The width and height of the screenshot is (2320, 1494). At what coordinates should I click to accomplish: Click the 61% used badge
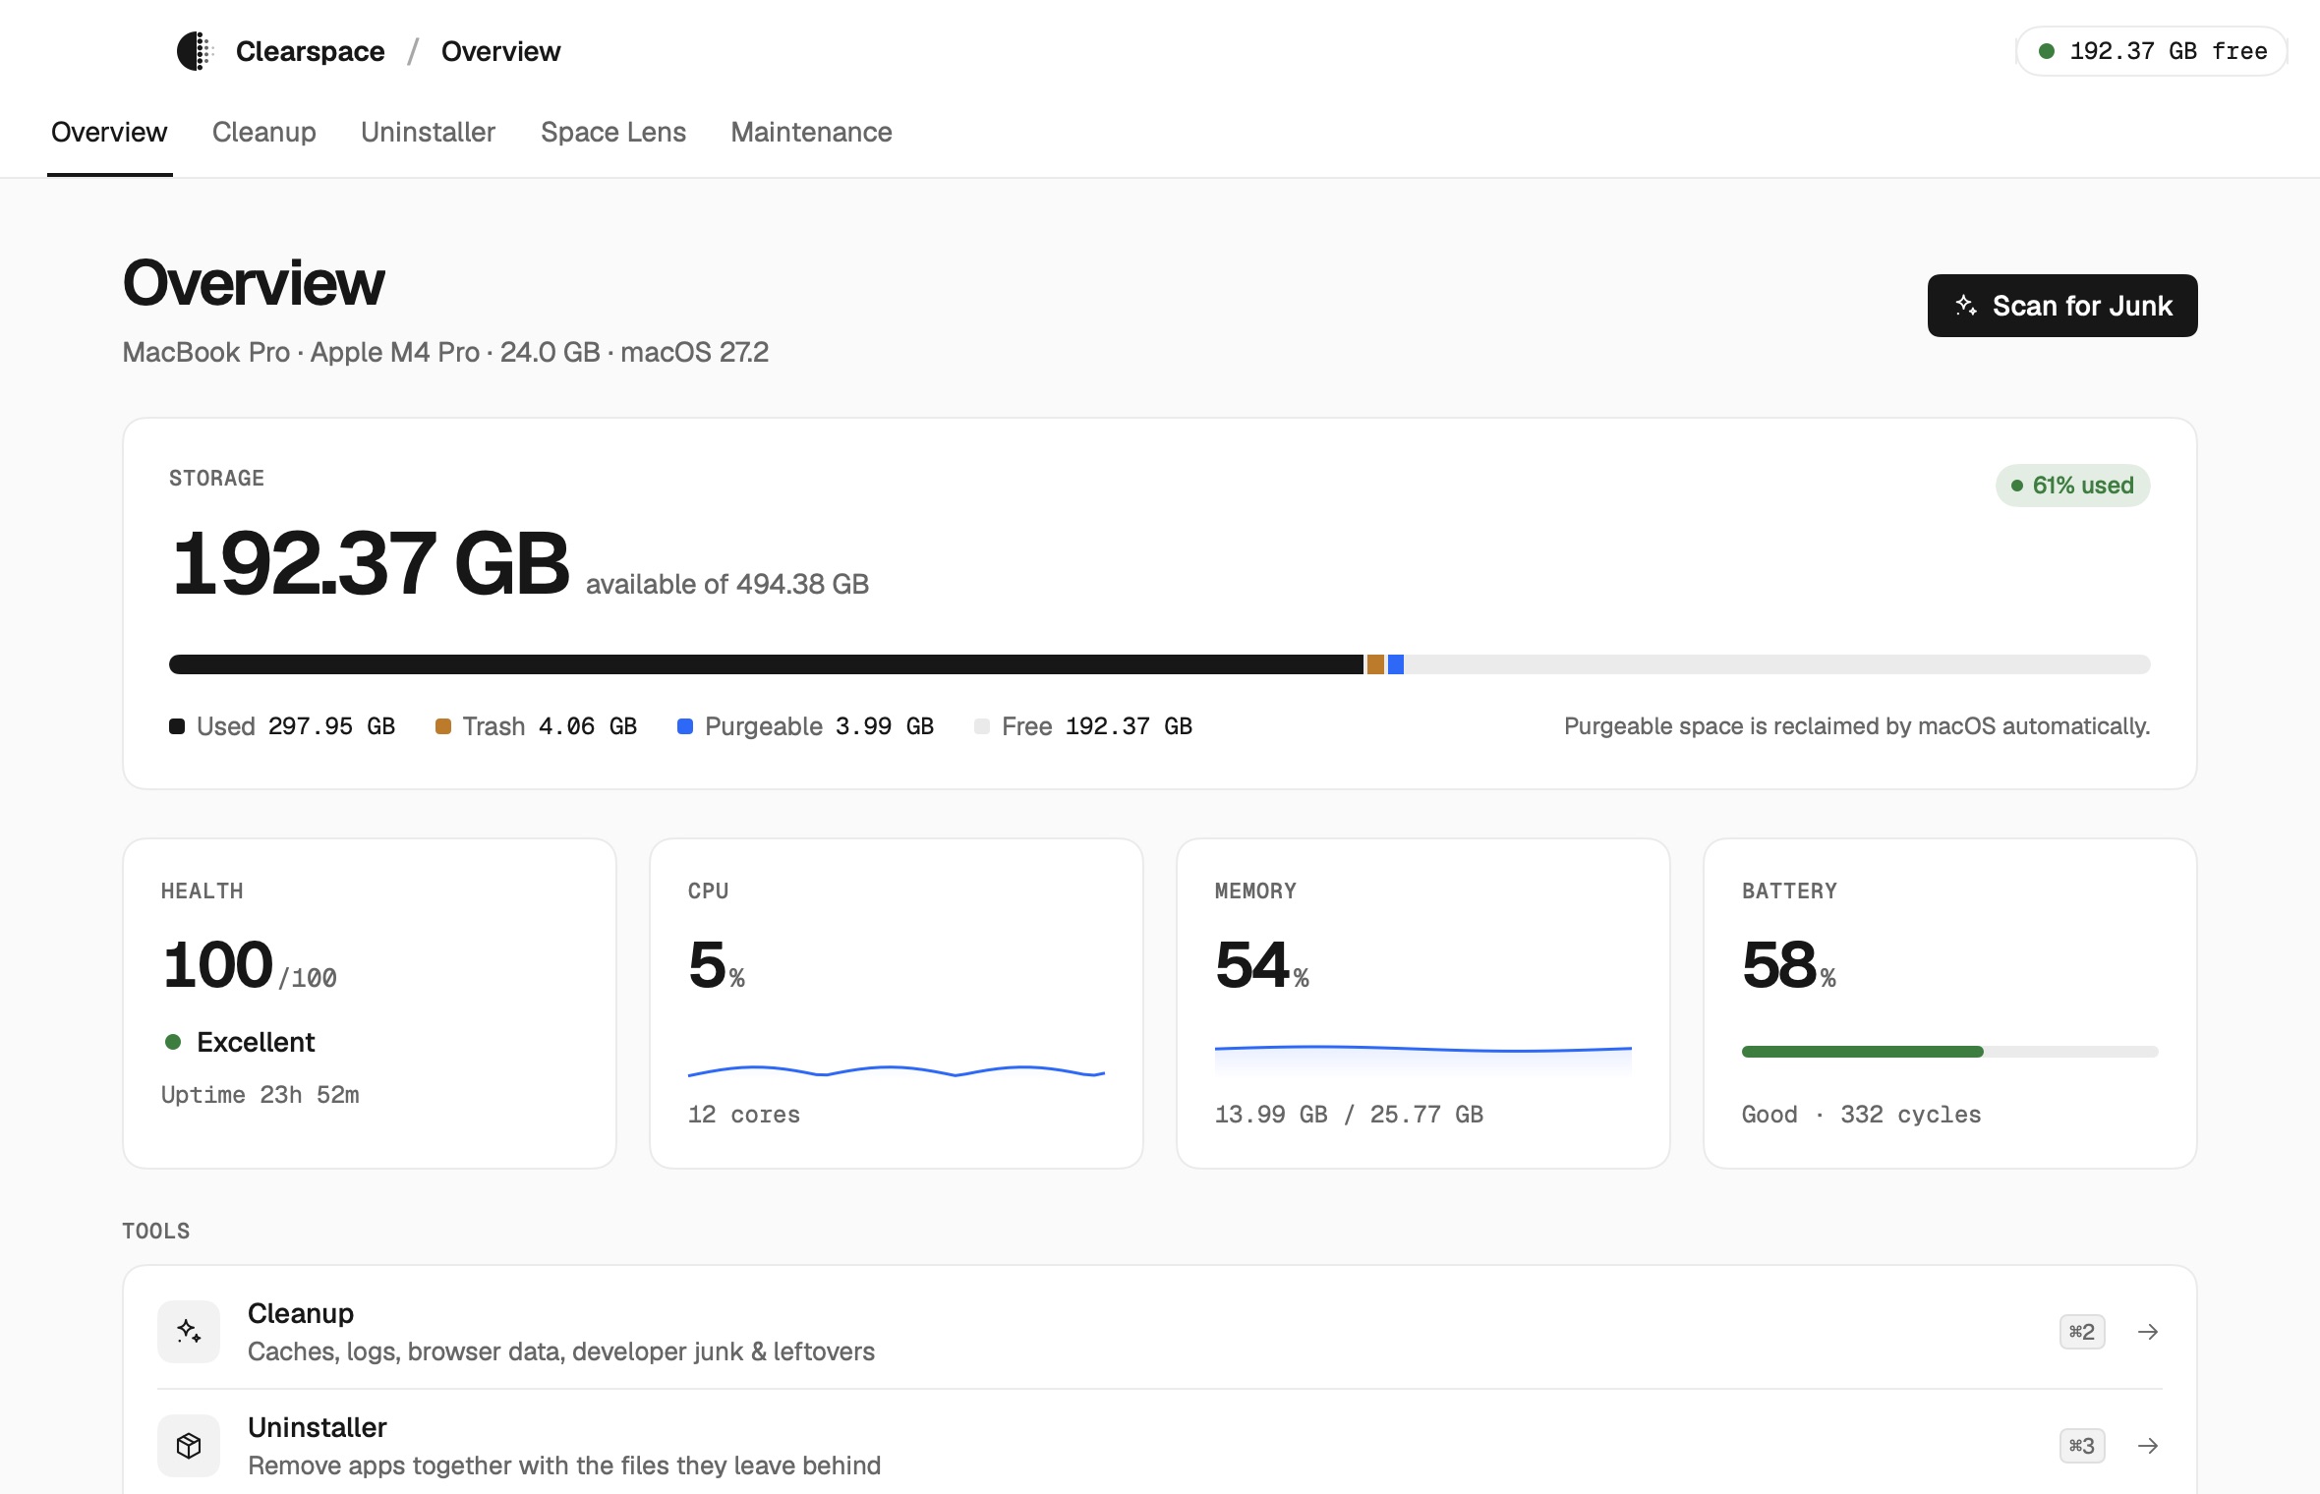click(x=2072, y=486)
